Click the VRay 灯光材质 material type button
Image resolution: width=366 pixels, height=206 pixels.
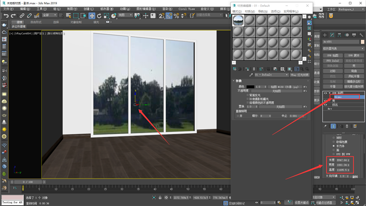[x=300, y=75]
